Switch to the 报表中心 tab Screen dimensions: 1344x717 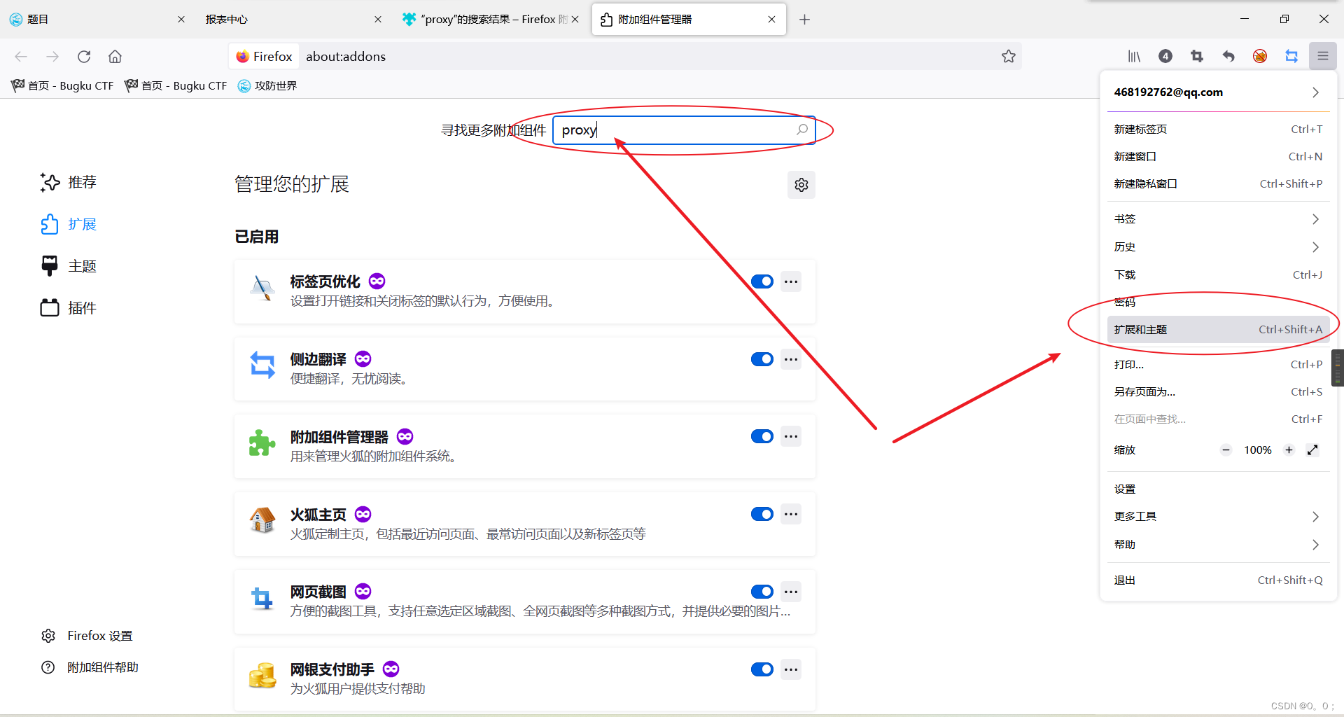(x=227, y=19)
